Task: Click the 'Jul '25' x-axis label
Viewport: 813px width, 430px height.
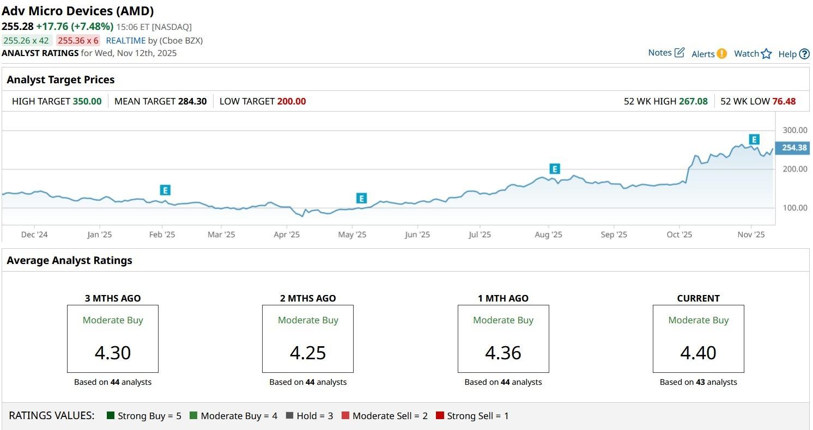Action: coord(480,235)
